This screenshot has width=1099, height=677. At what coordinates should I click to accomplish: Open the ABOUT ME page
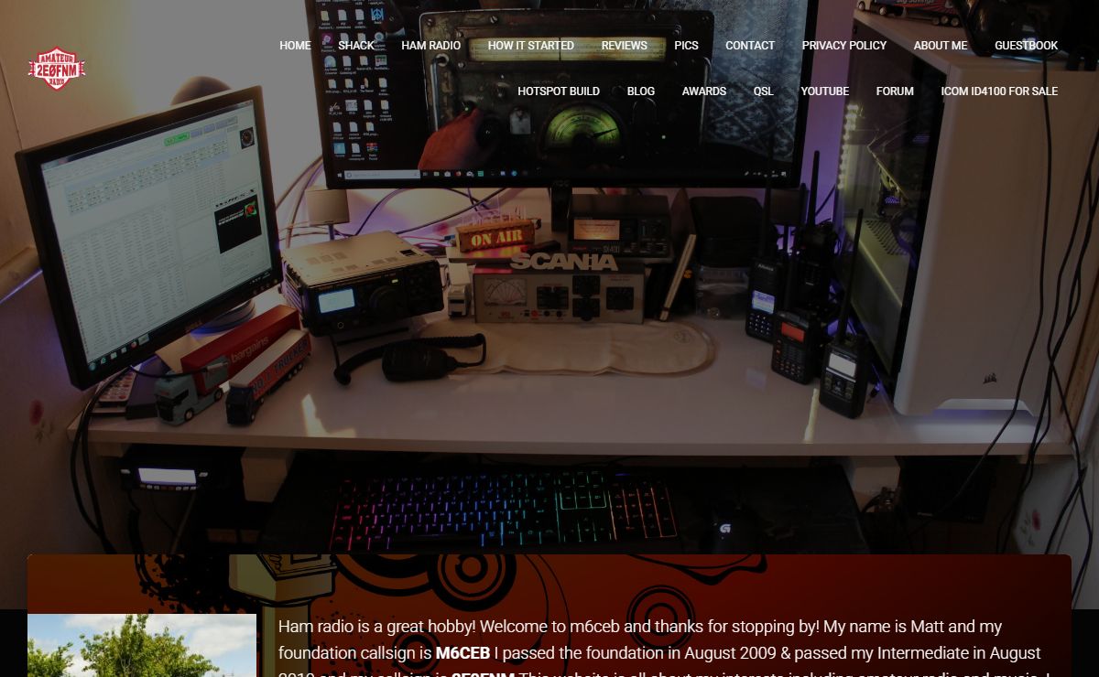click(941, 46)
